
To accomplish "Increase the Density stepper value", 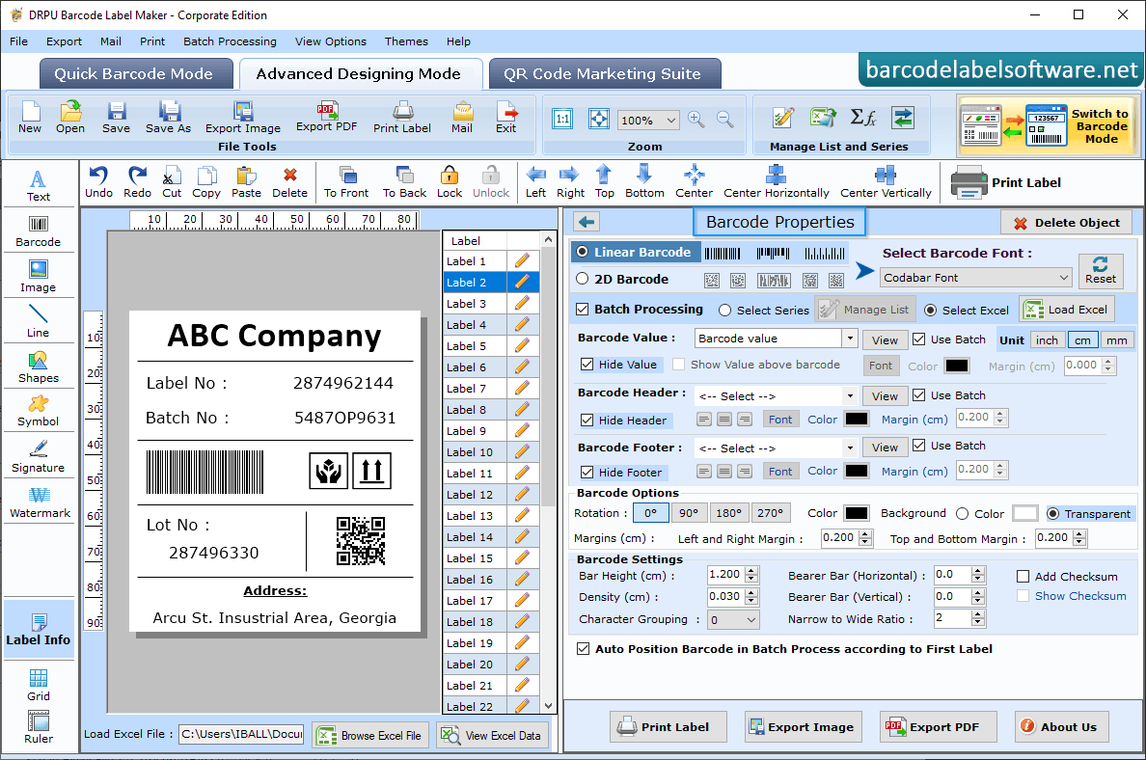I will pos(752,592).
